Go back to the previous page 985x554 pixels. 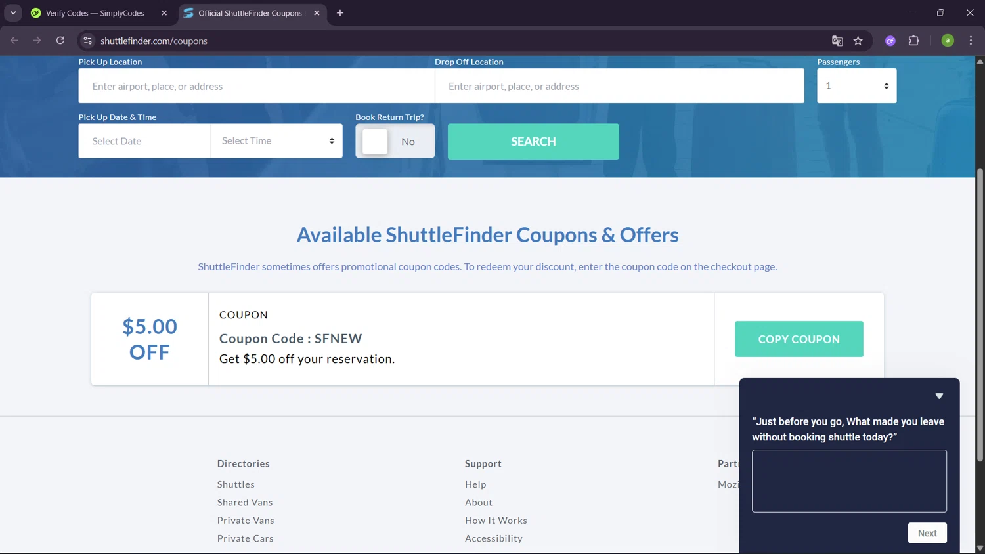(x=14, y=41)
